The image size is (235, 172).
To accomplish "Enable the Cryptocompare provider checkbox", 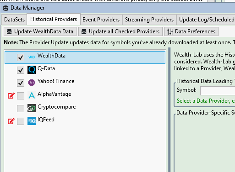I will click(x=21, y=109).
